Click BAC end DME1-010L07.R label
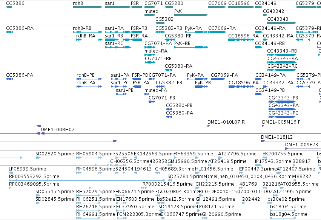321x220 pixels. pos(226,122)
